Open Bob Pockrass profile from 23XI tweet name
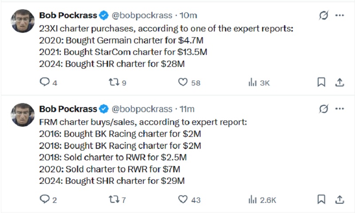 click(68, 15)
